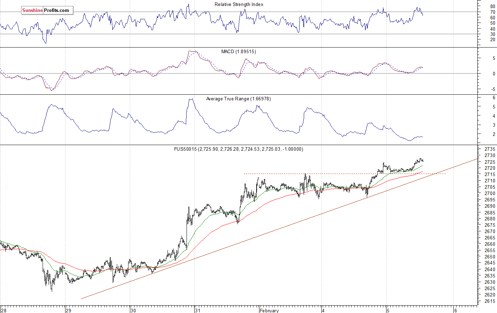Click the MACD axis value -5
497x313 pixels.
493,89
